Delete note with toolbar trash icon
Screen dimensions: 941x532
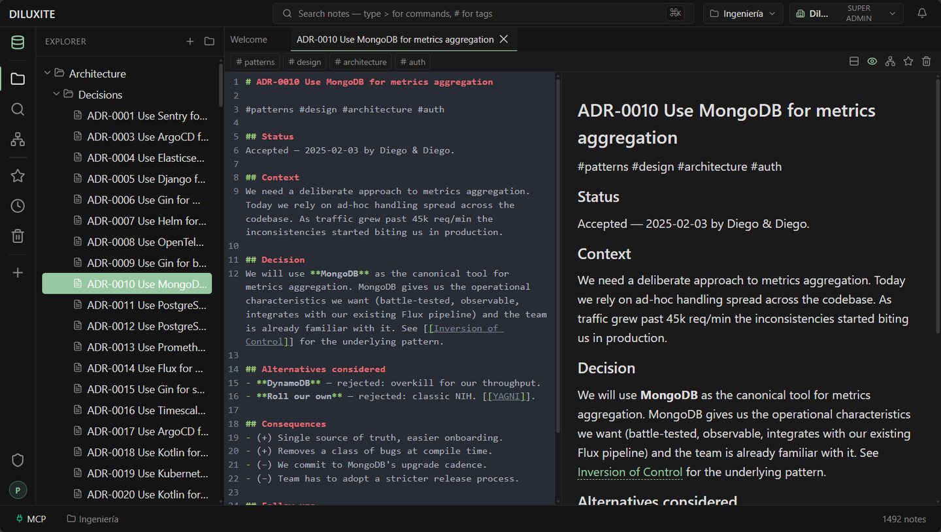coord(926,61)
